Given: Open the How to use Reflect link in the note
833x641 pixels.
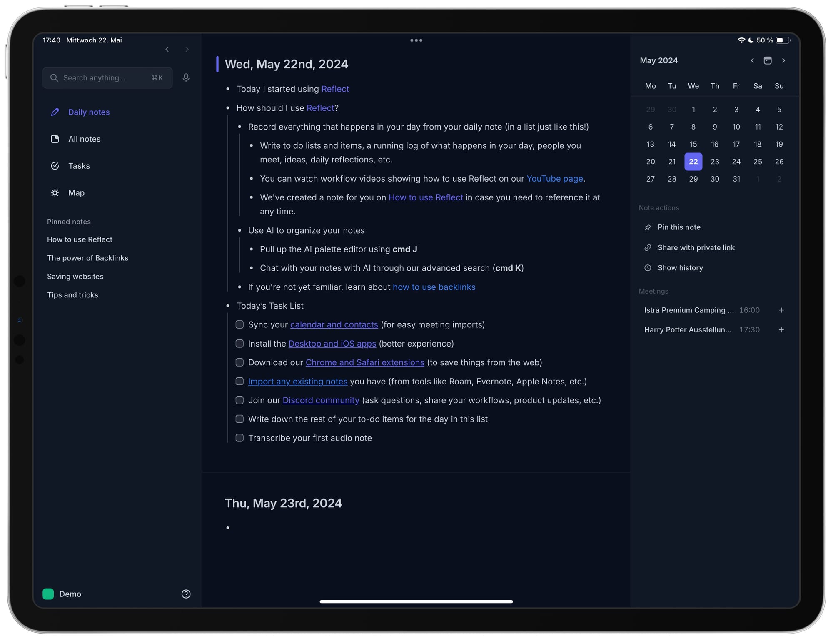Looking at the screenshot, I should click(426, 197).
